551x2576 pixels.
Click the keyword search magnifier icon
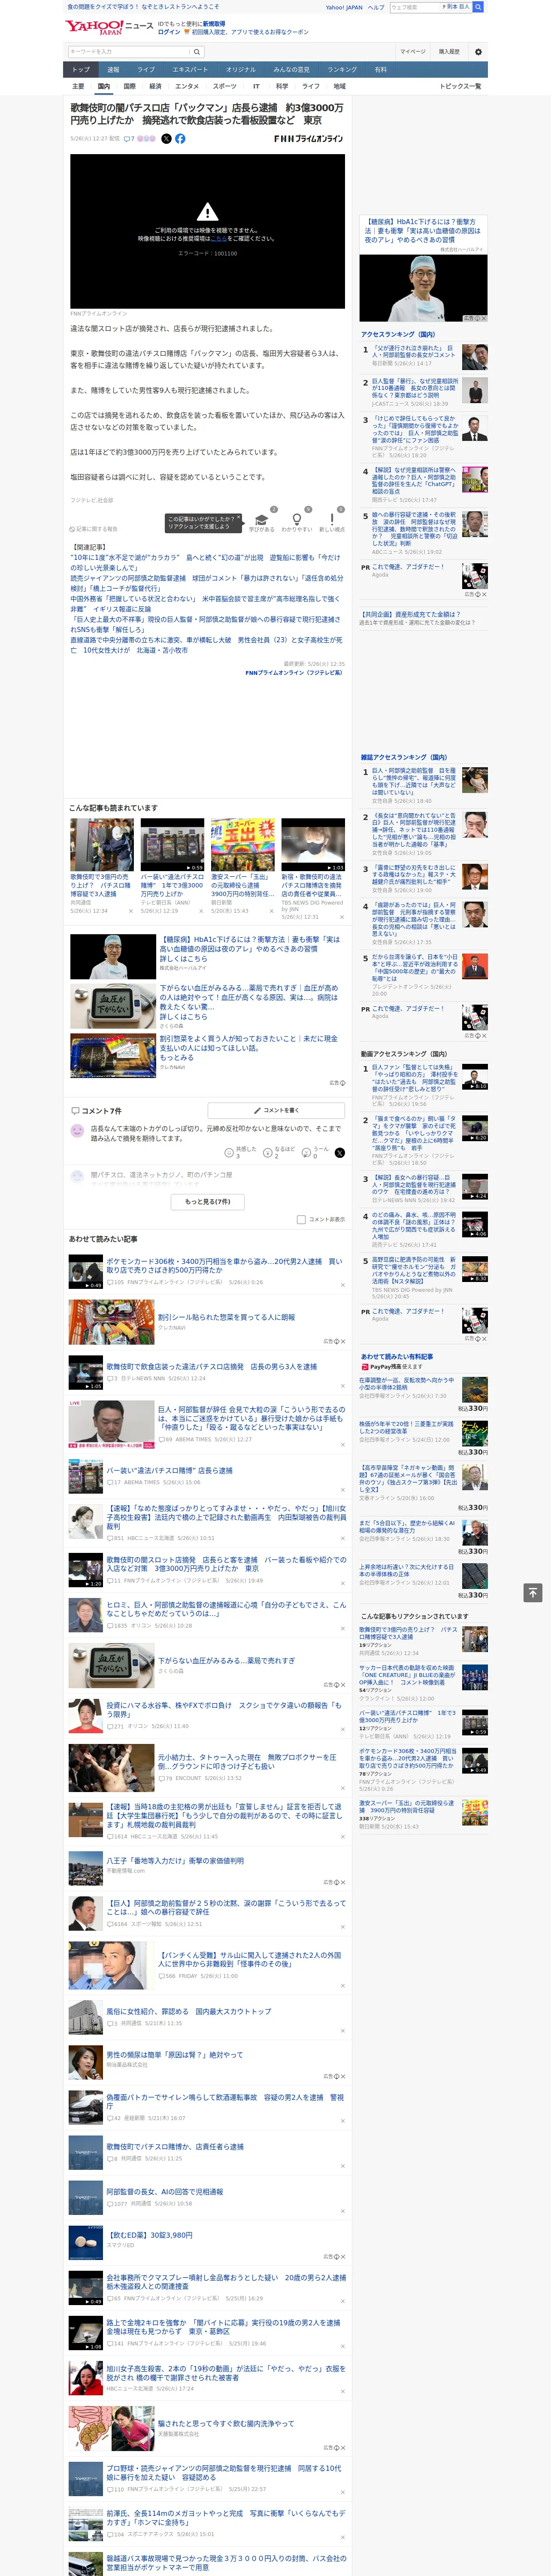[197, 52]
